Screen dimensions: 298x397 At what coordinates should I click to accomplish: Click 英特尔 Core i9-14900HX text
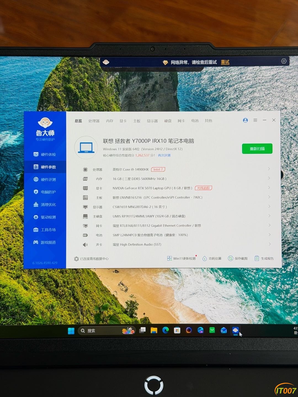(x=131, y=170)
